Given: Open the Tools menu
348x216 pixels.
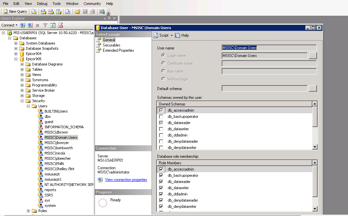Looking at the screenshot, I should (x=57, y=4).
